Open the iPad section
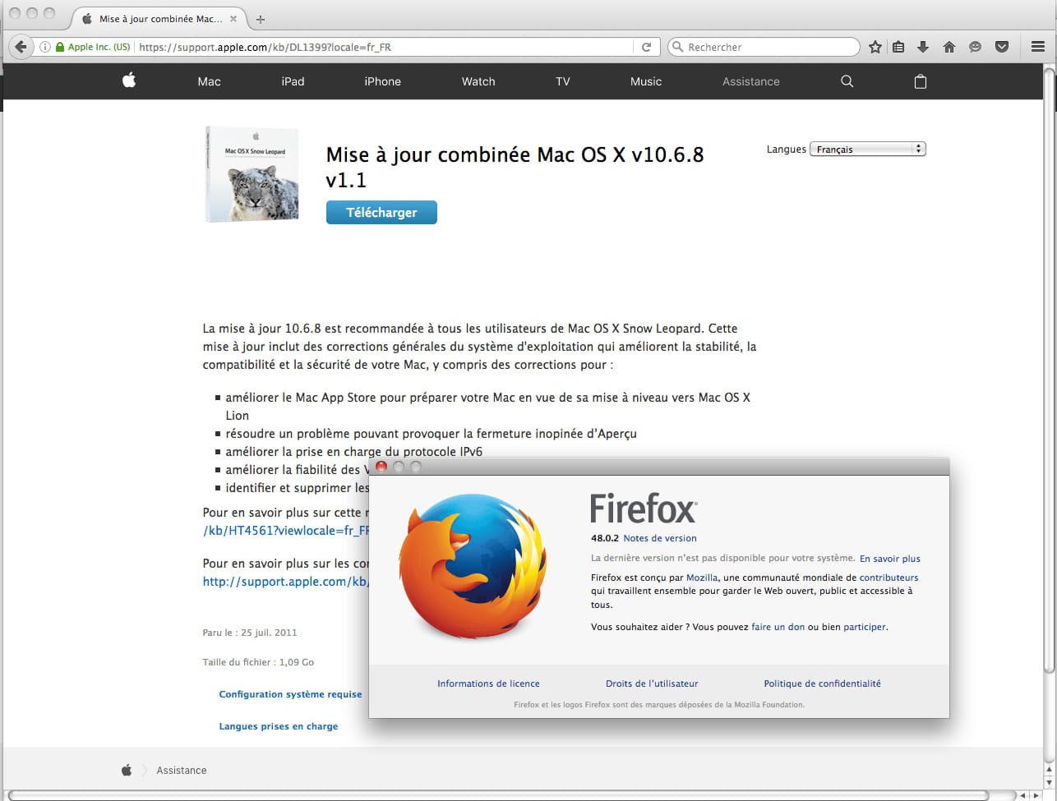 point(293,81)
